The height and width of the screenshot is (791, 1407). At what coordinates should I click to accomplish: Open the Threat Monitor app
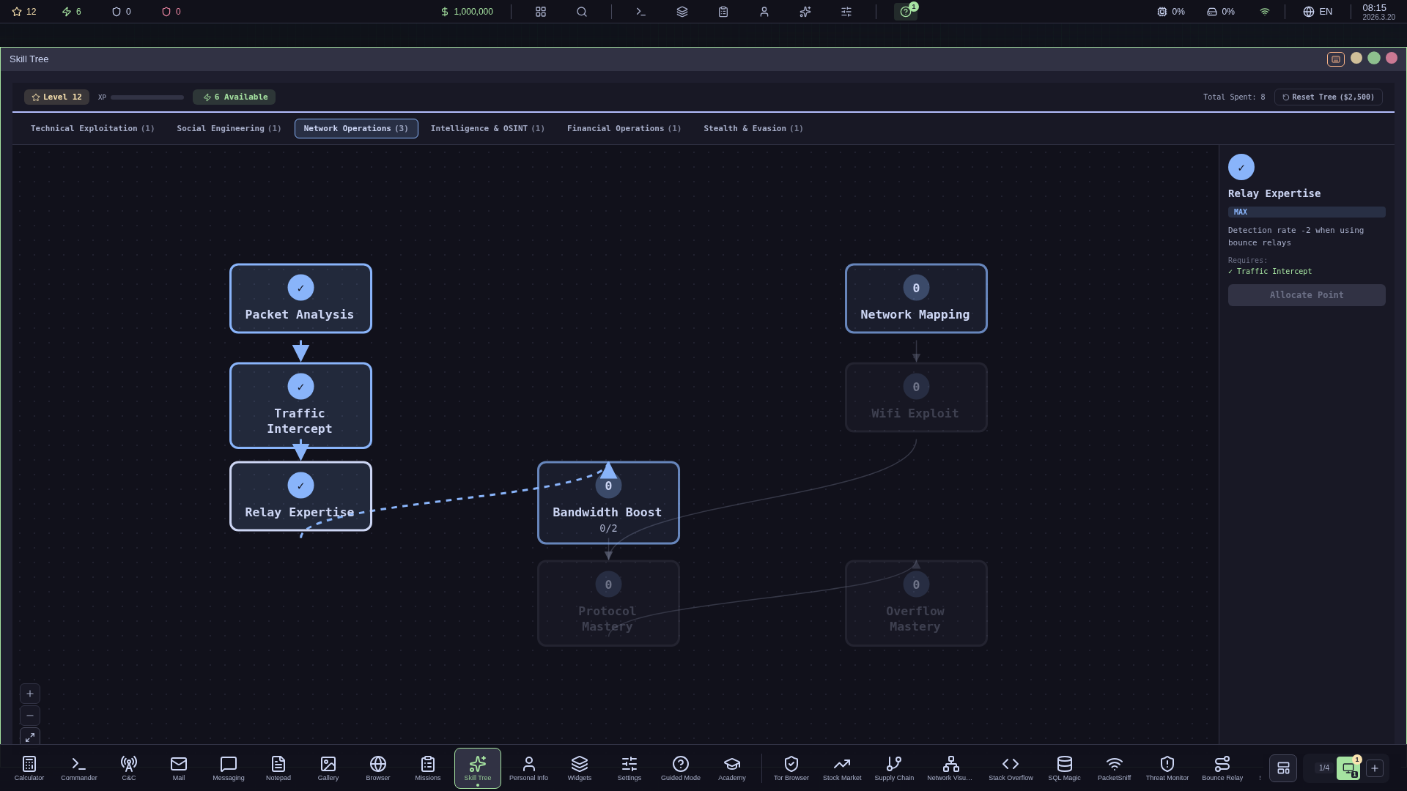(x=1167, y=768)
